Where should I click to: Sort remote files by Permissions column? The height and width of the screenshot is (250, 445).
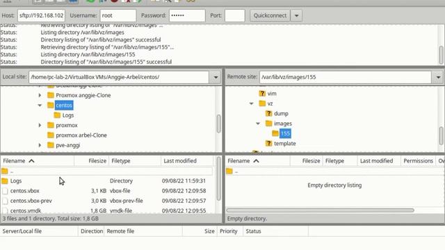click(x=419, y=160)
